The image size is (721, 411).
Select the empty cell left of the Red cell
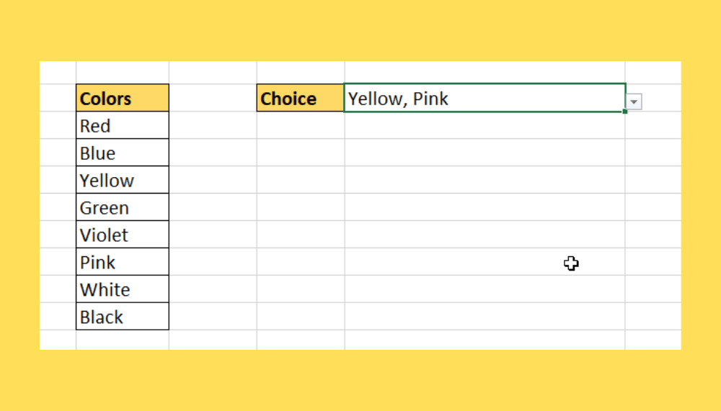(x=58, y=125)
